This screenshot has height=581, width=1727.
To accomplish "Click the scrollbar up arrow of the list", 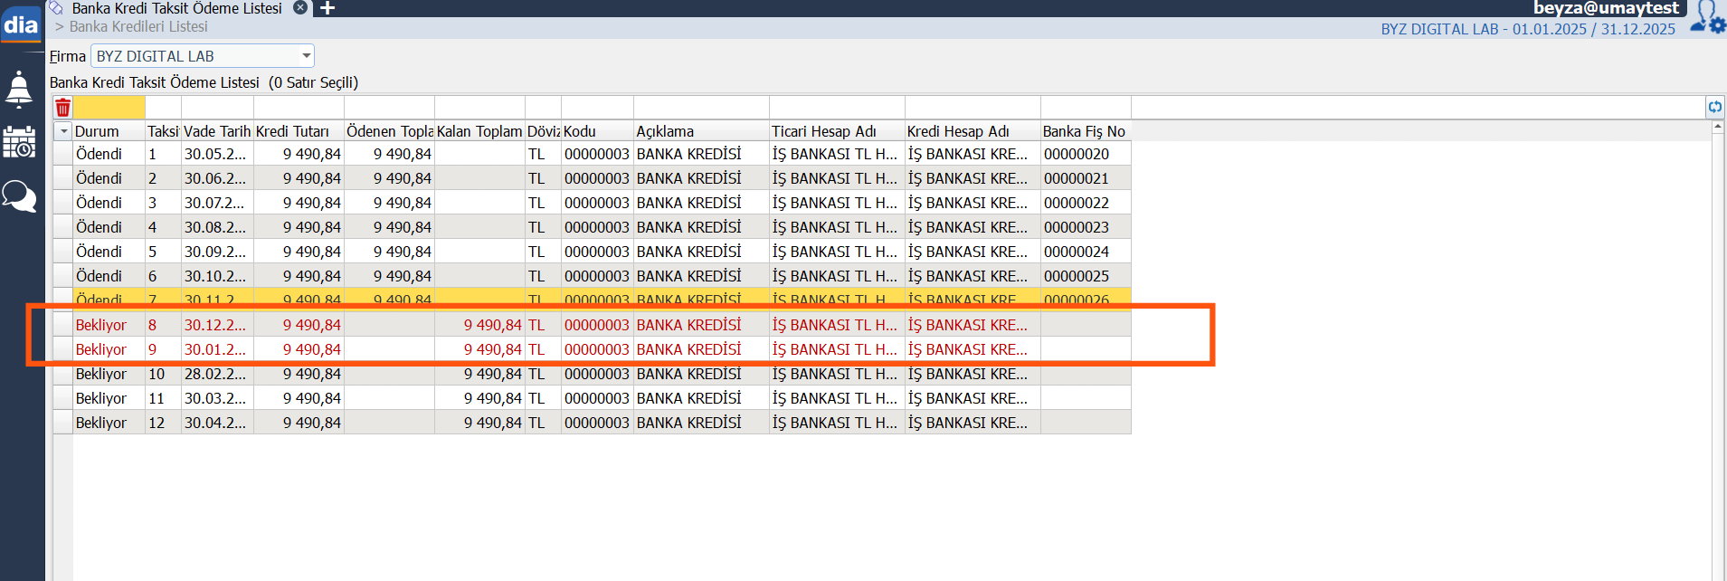I will click(1717, 128).
